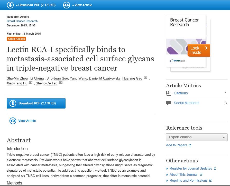Screen dimensions: 230x186
Task: Click the eye icon in top bar
Action: coord(66,5)
